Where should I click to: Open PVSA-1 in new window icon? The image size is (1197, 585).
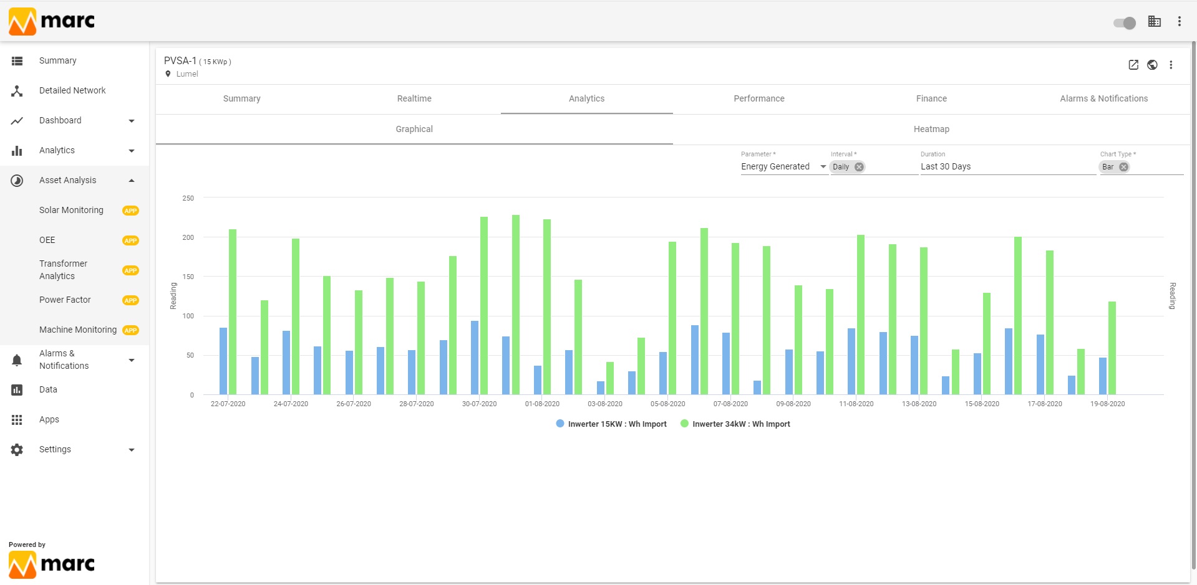tap(1133, 65)
